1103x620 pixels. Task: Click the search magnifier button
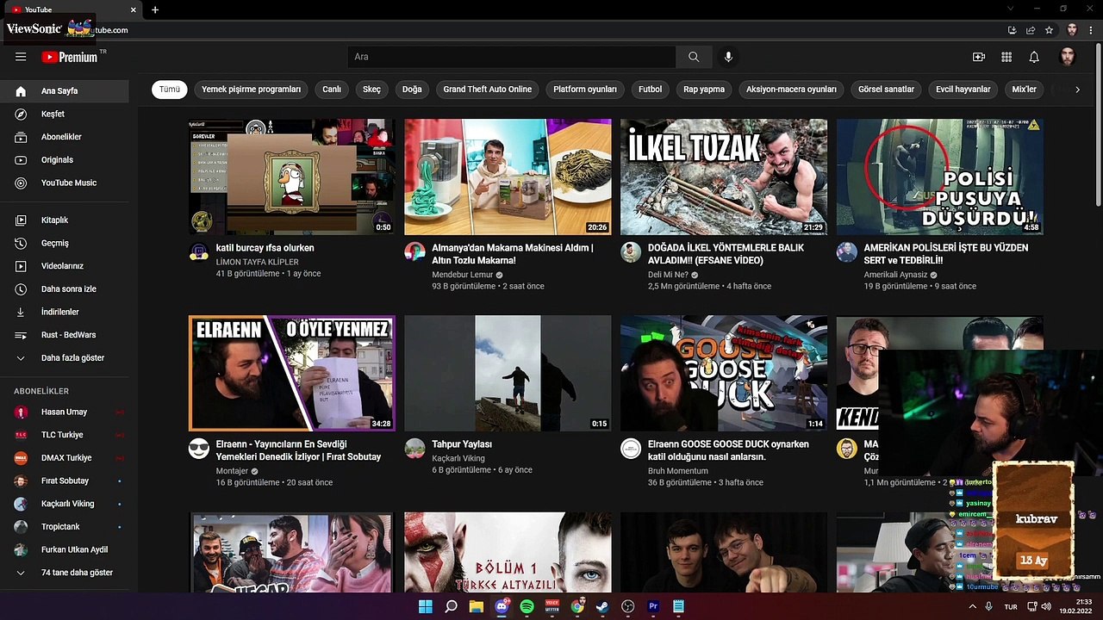pyautogui.click(x=694, y=57)
